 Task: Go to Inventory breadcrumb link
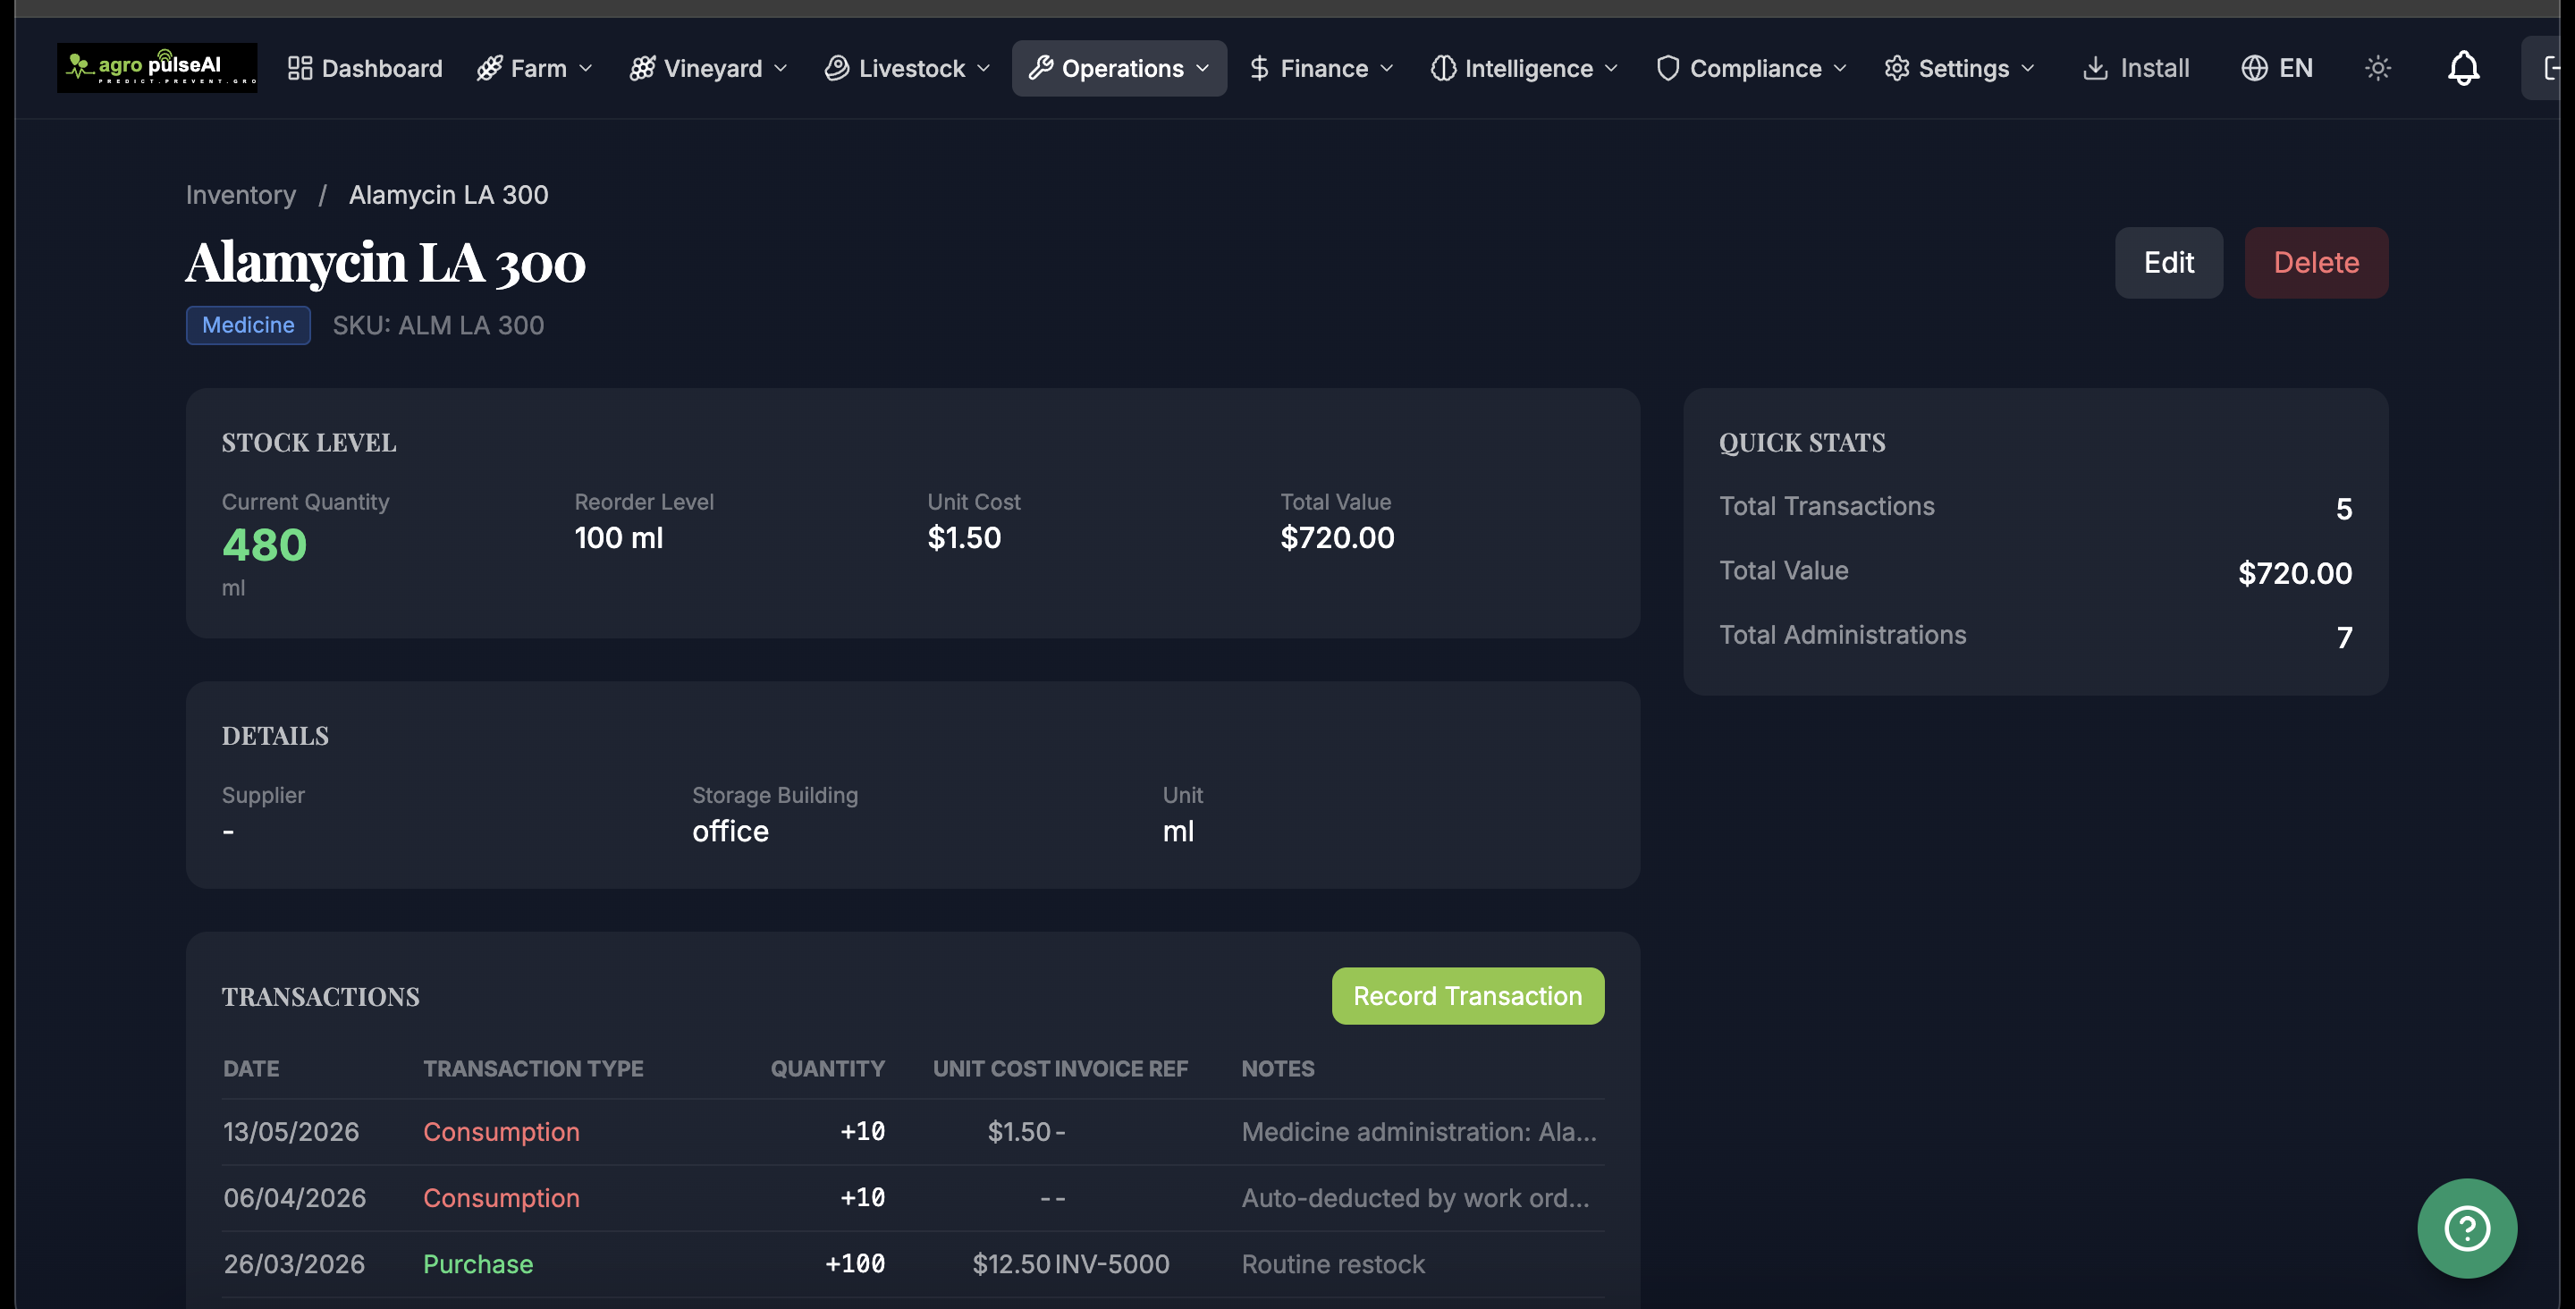coord(241,194)
